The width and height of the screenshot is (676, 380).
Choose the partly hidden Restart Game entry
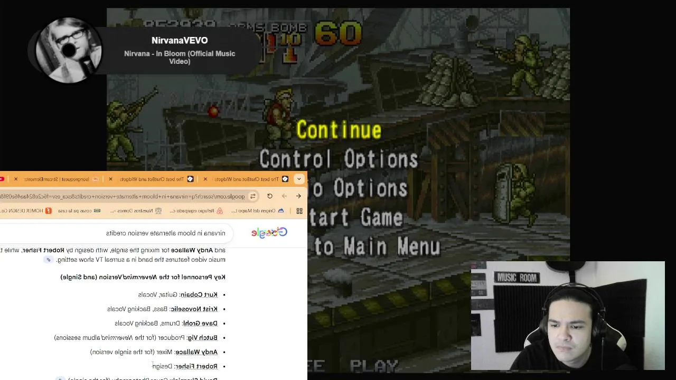pos(356,217)
